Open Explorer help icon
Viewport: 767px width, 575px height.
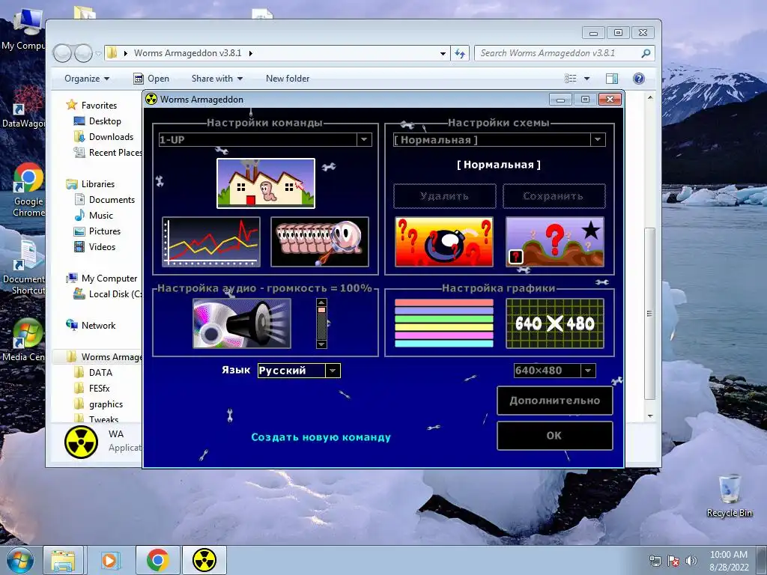639,78
